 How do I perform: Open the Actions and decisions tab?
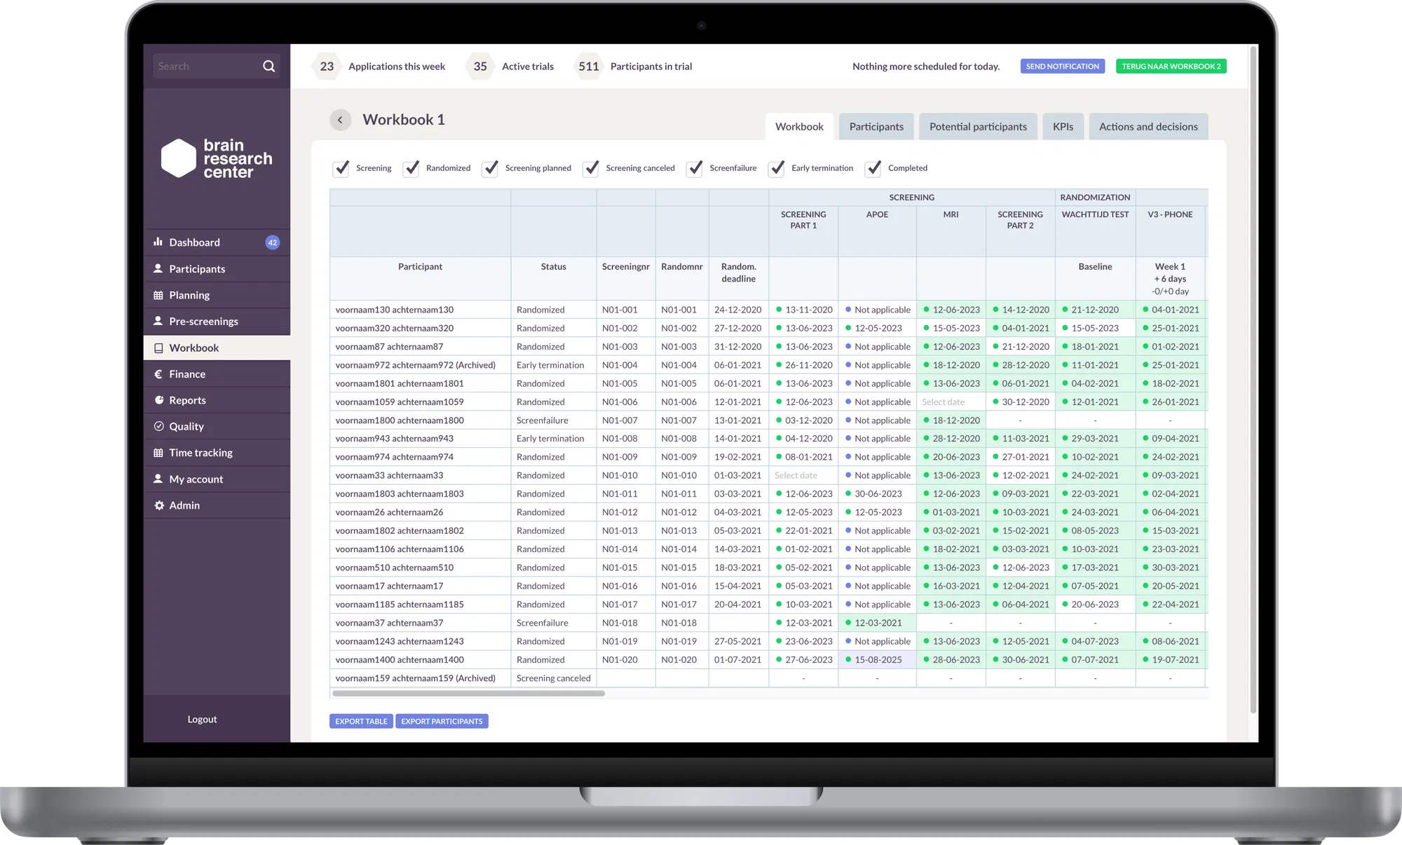[x=1148, y=127]
